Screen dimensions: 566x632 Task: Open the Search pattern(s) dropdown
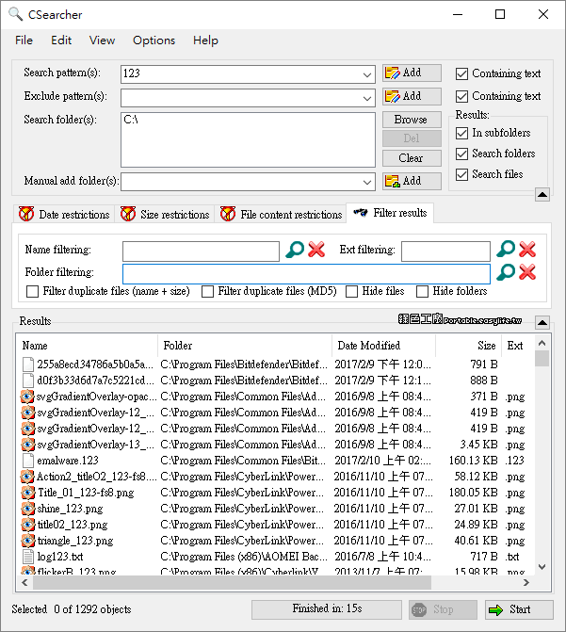click(367, 74)
